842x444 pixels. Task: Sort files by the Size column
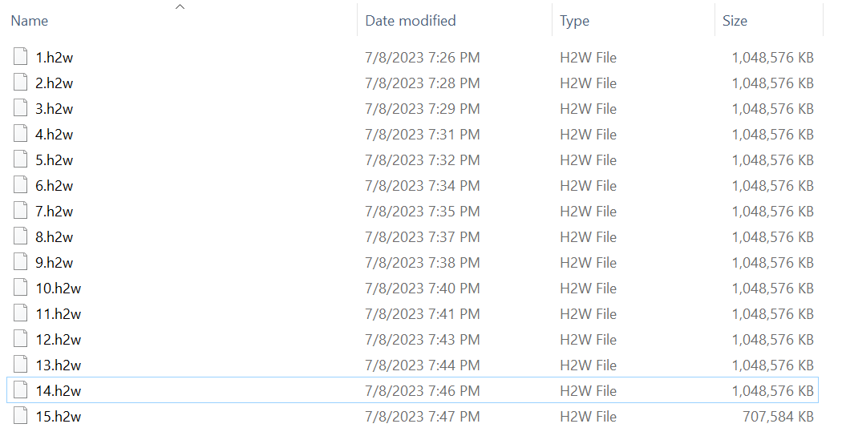(735, 21)
